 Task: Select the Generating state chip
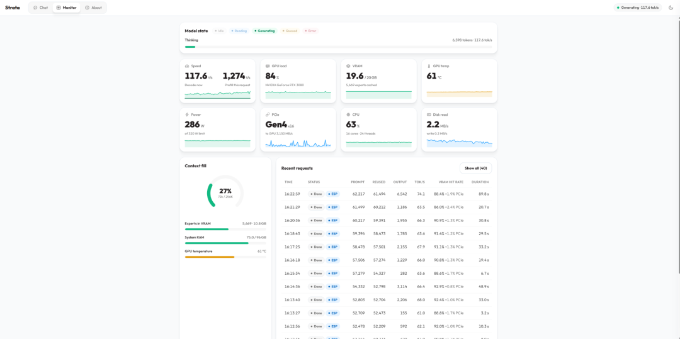[264, 31]
